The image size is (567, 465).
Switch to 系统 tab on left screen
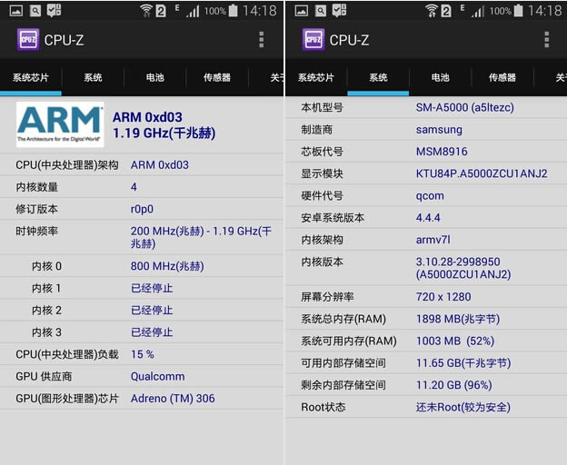click(x=93, y=77)
